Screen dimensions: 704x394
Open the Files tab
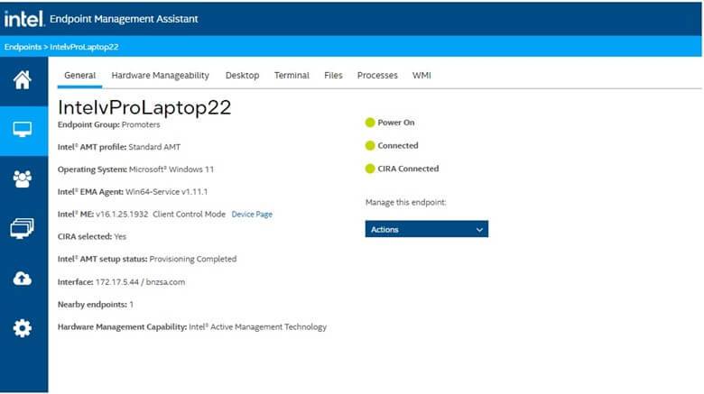click(333, 76)
